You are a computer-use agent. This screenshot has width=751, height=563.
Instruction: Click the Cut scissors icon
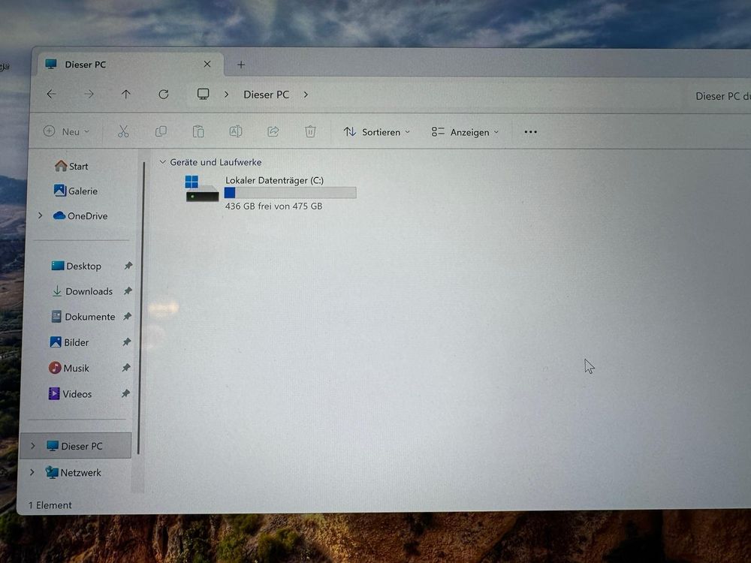click(x=123, y=131)
